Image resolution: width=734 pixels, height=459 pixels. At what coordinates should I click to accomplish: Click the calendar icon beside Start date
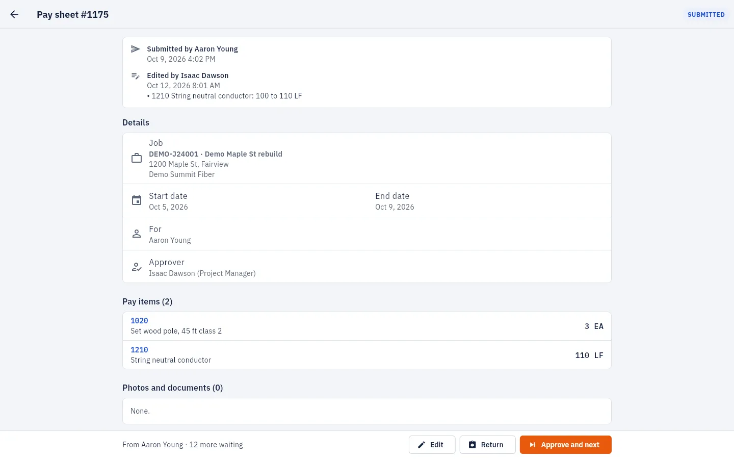pos(137,200)
